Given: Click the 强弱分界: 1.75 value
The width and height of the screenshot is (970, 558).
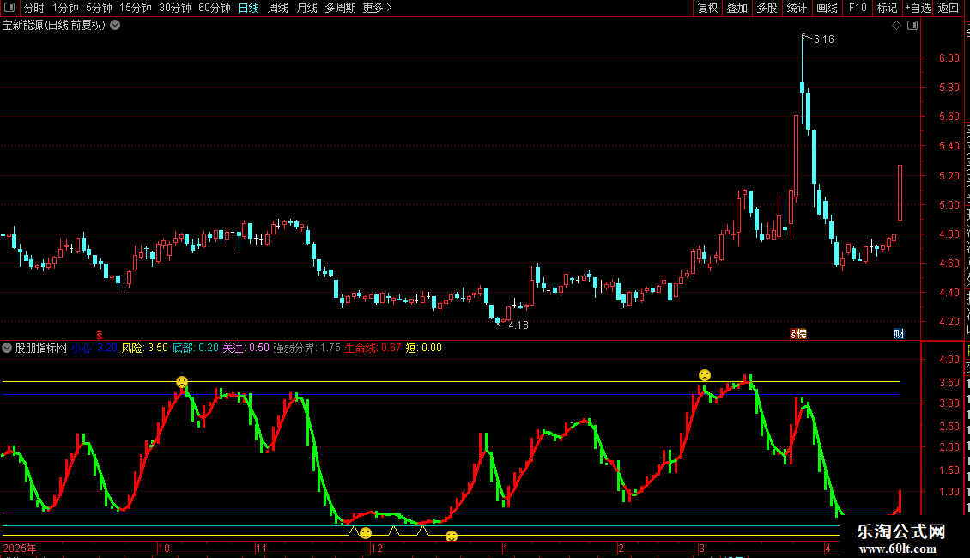Looking at the screenshot, I should (306, 348).
